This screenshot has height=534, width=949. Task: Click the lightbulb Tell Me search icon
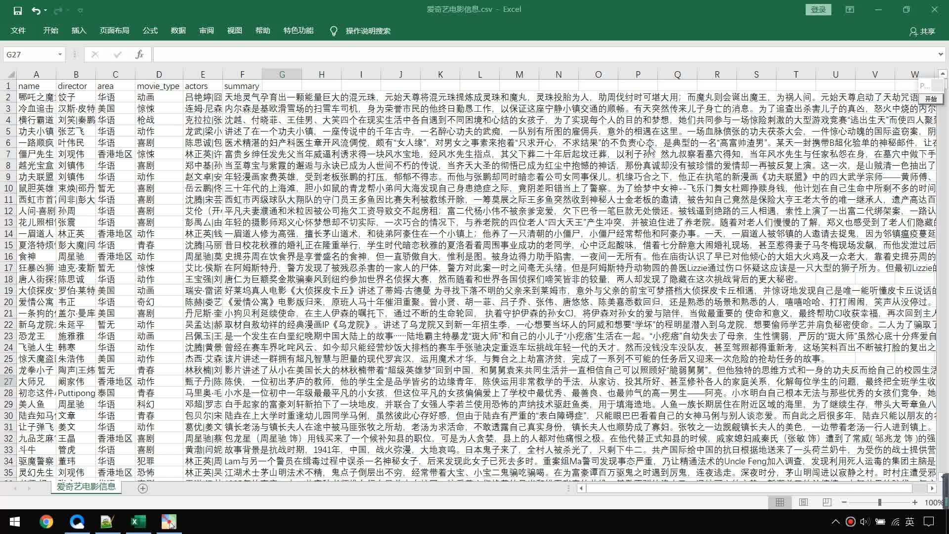pyautogui.click(x=334, y=31)
